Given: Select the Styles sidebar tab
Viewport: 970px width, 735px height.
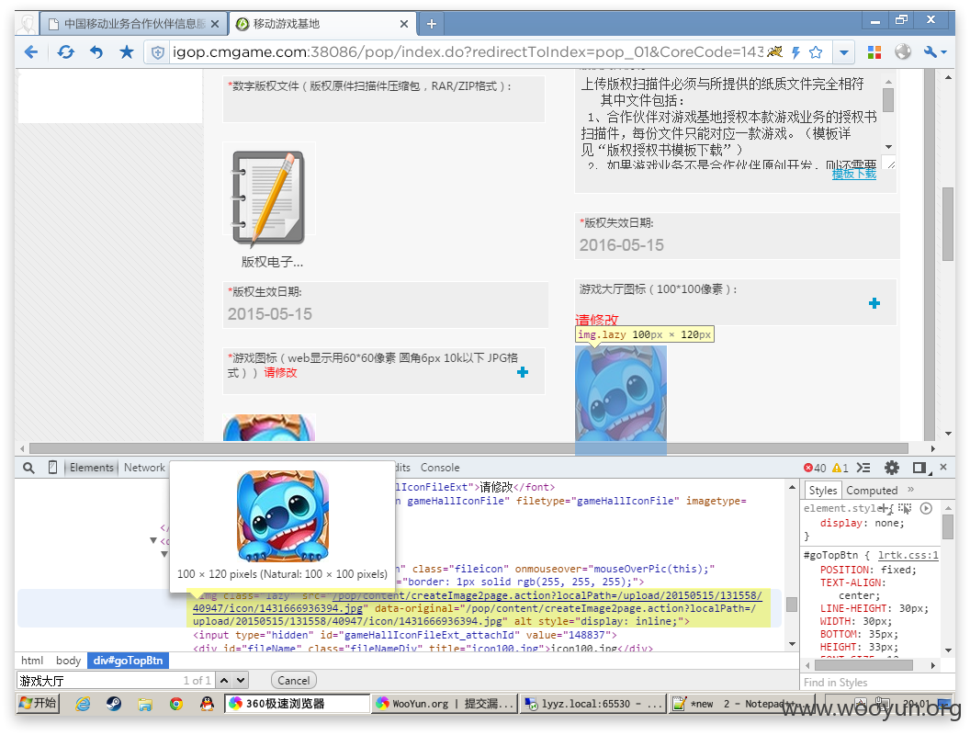Looking at the screenshot, I should [823, 490].
